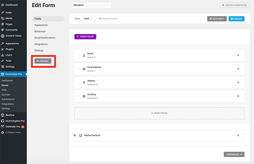254x164 pixels.
Task: Click the Plugins icon in sidebar
Action: coord(3,49)
